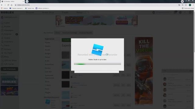195x109 pixels.
Task: Click the Roblox Studio update progress bar
Action: [97, 64]
